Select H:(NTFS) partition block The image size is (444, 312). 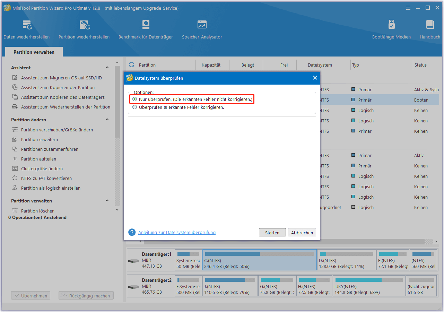click(x=314, y=286)
